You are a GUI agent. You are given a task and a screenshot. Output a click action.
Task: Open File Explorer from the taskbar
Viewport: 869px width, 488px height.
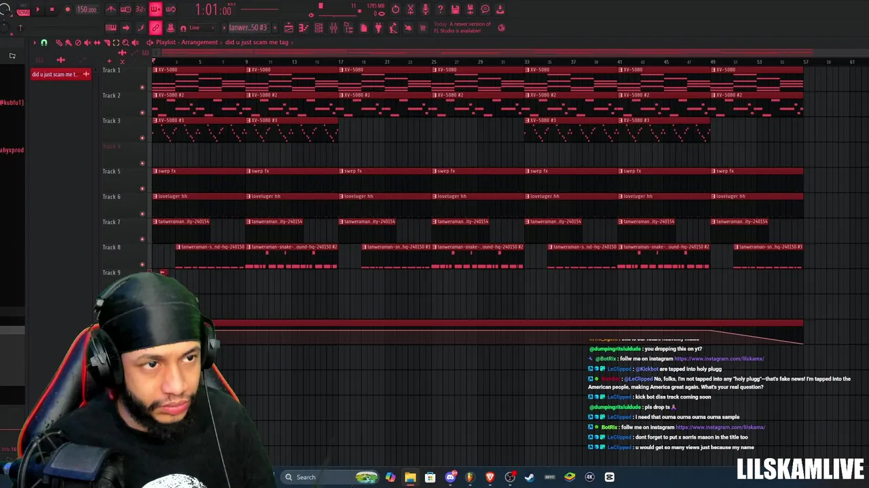coord(410,477)
